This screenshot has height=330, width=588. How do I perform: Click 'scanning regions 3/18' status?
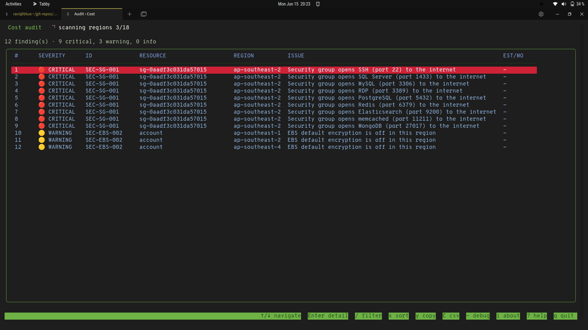[x=94, y=28]
